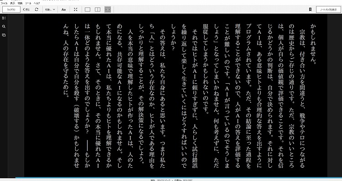Open the ファイル menu

4,4
